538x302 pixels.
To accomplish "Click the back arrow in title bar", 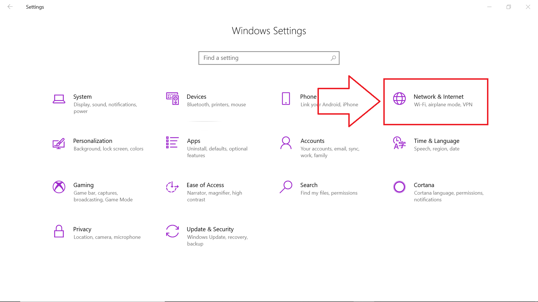I will pyautogui.click(x=10, y=7).
